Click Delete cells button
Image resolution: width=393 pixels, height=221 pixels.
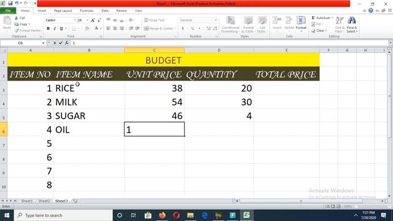coord(289,25)
